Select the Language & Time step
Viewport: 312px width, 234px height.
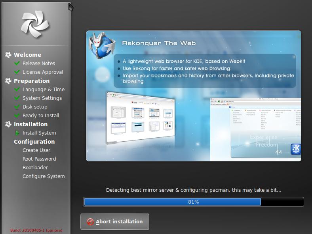[43, 90]
